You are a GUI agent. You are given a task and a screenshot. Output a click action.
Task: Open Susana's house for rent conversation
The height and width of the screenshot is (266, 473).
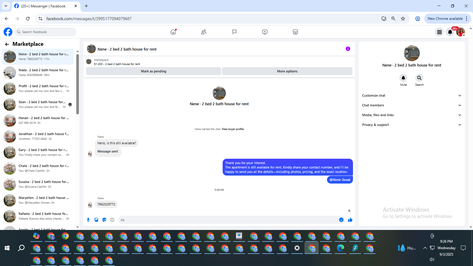(x=38, y=184)
